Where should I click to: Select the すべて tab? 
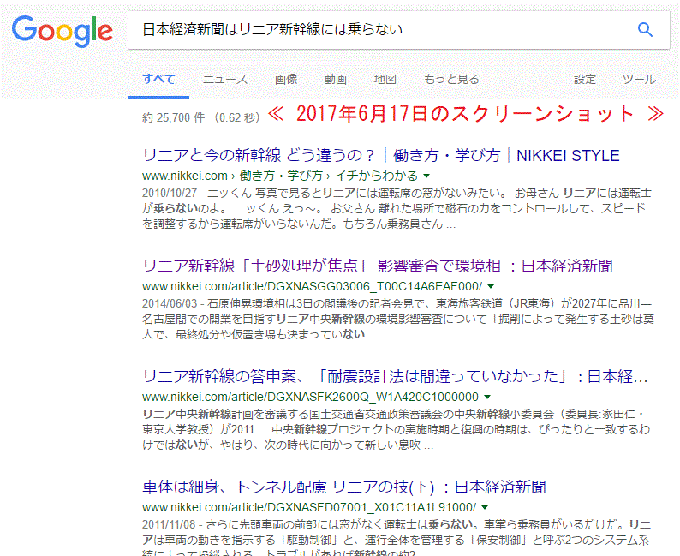158,80
